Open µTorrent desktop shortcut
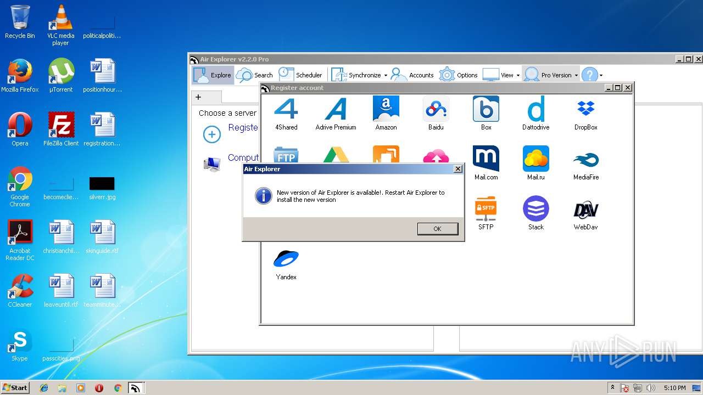This screenshot has height=395, width=703. tap(60, 76)
